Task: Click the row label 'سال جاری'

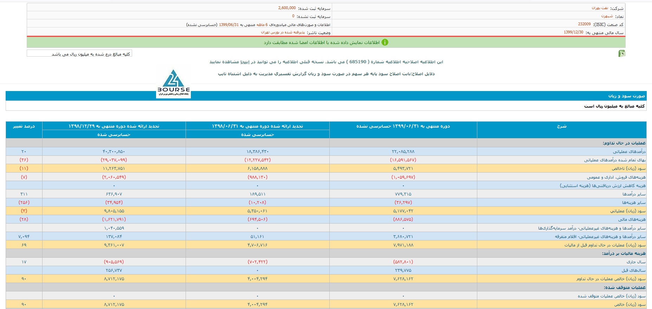Action: [636, 262]
